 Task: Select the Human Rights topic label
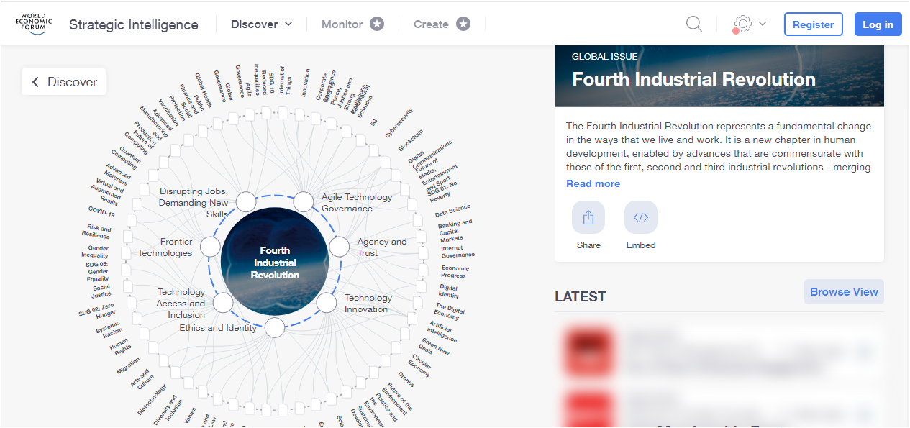tap(119, 346)
